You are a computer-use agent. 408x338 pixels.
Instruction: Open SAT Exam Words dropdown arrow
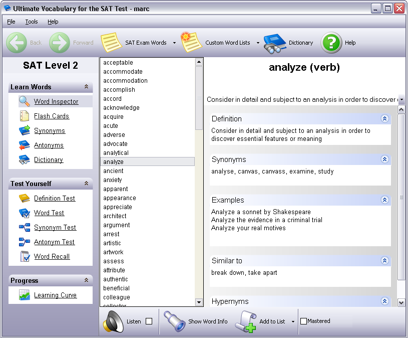click(174, 43)
